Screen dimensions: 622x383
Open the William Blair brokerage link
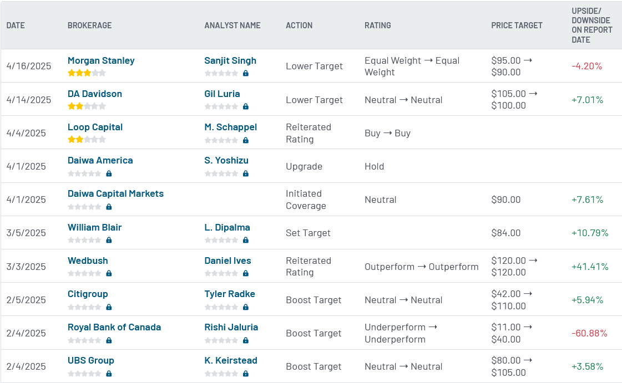pyautogui.click(x=94, y=227)
